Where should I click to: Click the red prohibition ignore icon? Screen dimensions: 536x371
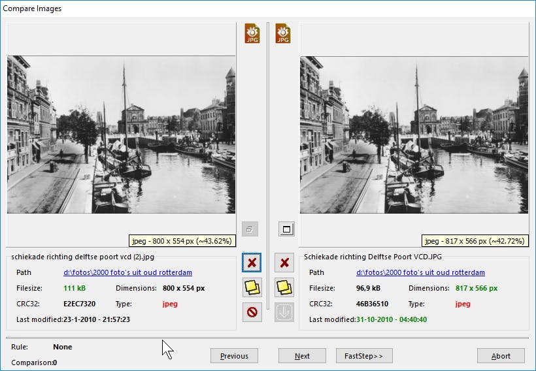pyautogui.click(x=252, y=312)
